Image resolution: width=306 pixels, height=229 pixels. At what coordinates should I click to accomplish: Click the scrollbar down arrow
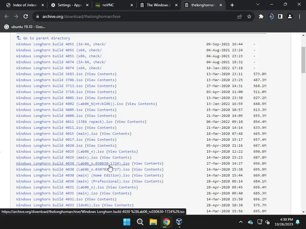click(x=303, y=212)
